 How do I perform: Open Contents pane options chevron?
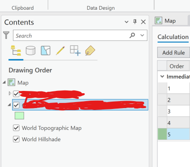[127, 22]
